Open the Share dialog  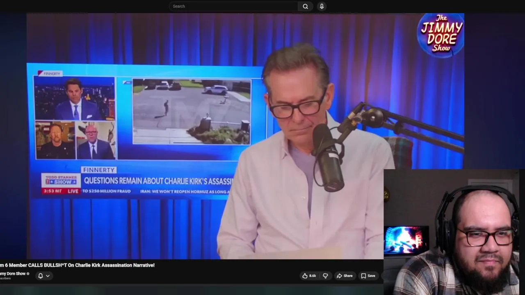345,276
